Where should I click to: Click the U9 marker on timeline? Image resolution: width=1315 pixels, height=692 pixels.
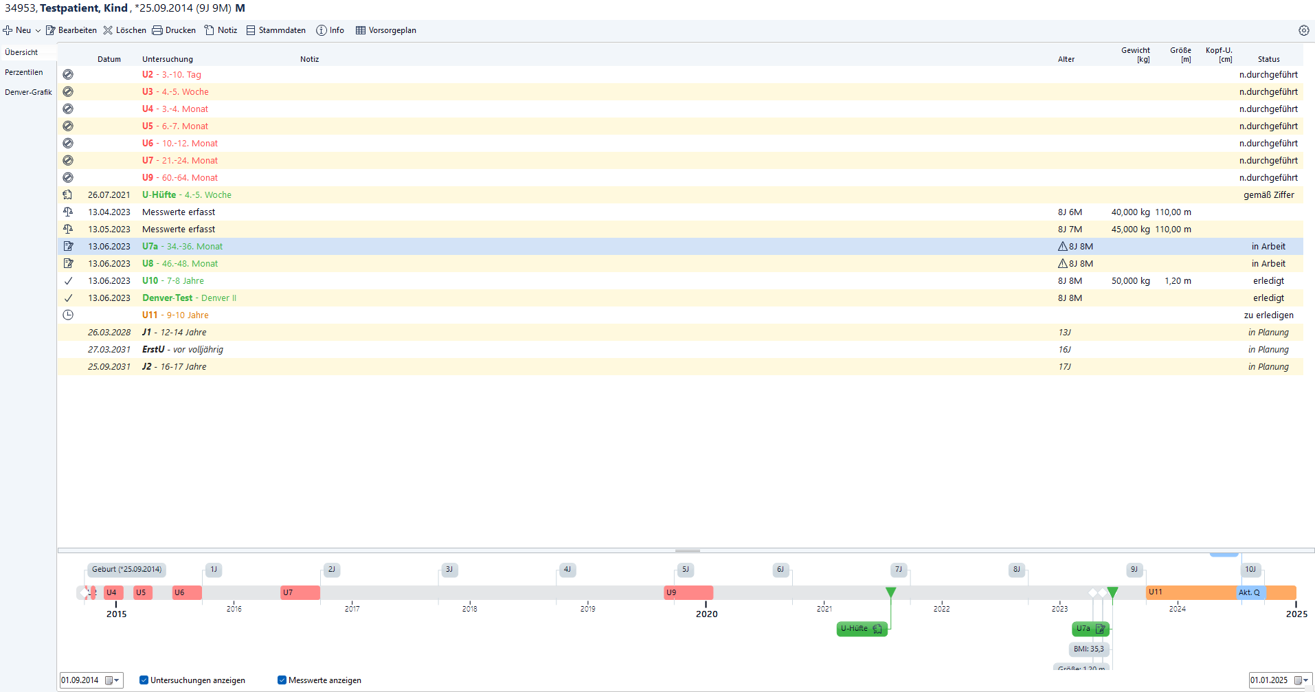click(x=688, y=592)
